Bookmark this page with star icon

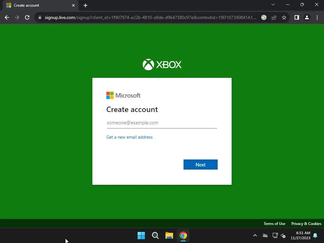(x=284, y=18)
